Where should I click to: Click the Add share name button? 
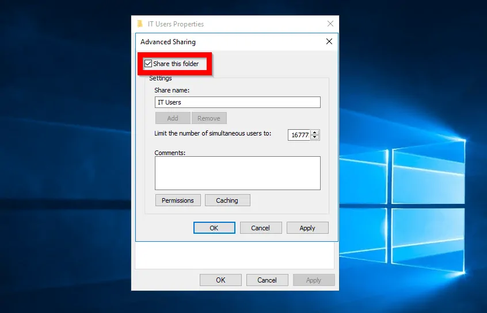pyautogui.click(x=173, y=118)
